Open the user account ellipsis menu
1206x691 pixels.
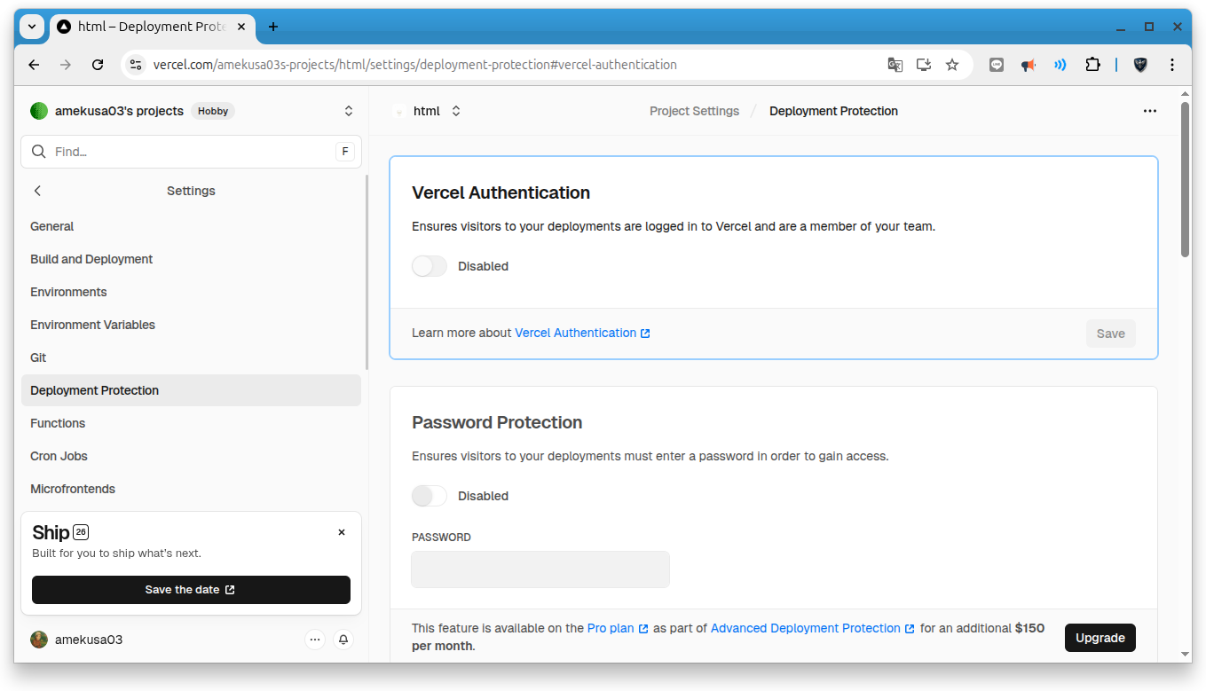point(314,640)
